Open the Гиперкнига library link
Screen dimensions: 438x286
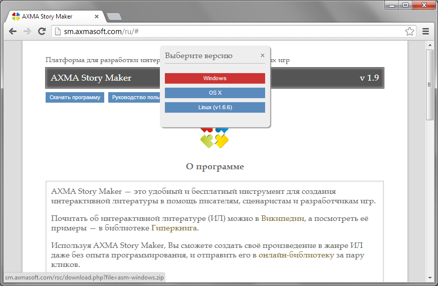tap(174, 228)
